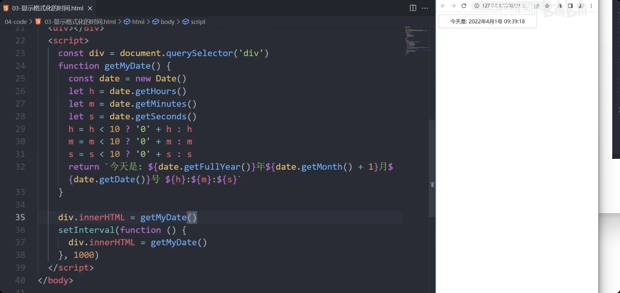Click the value 1000 on line 38
The width and height of the screenshot is (620, 293).
[x=84, y=255]
